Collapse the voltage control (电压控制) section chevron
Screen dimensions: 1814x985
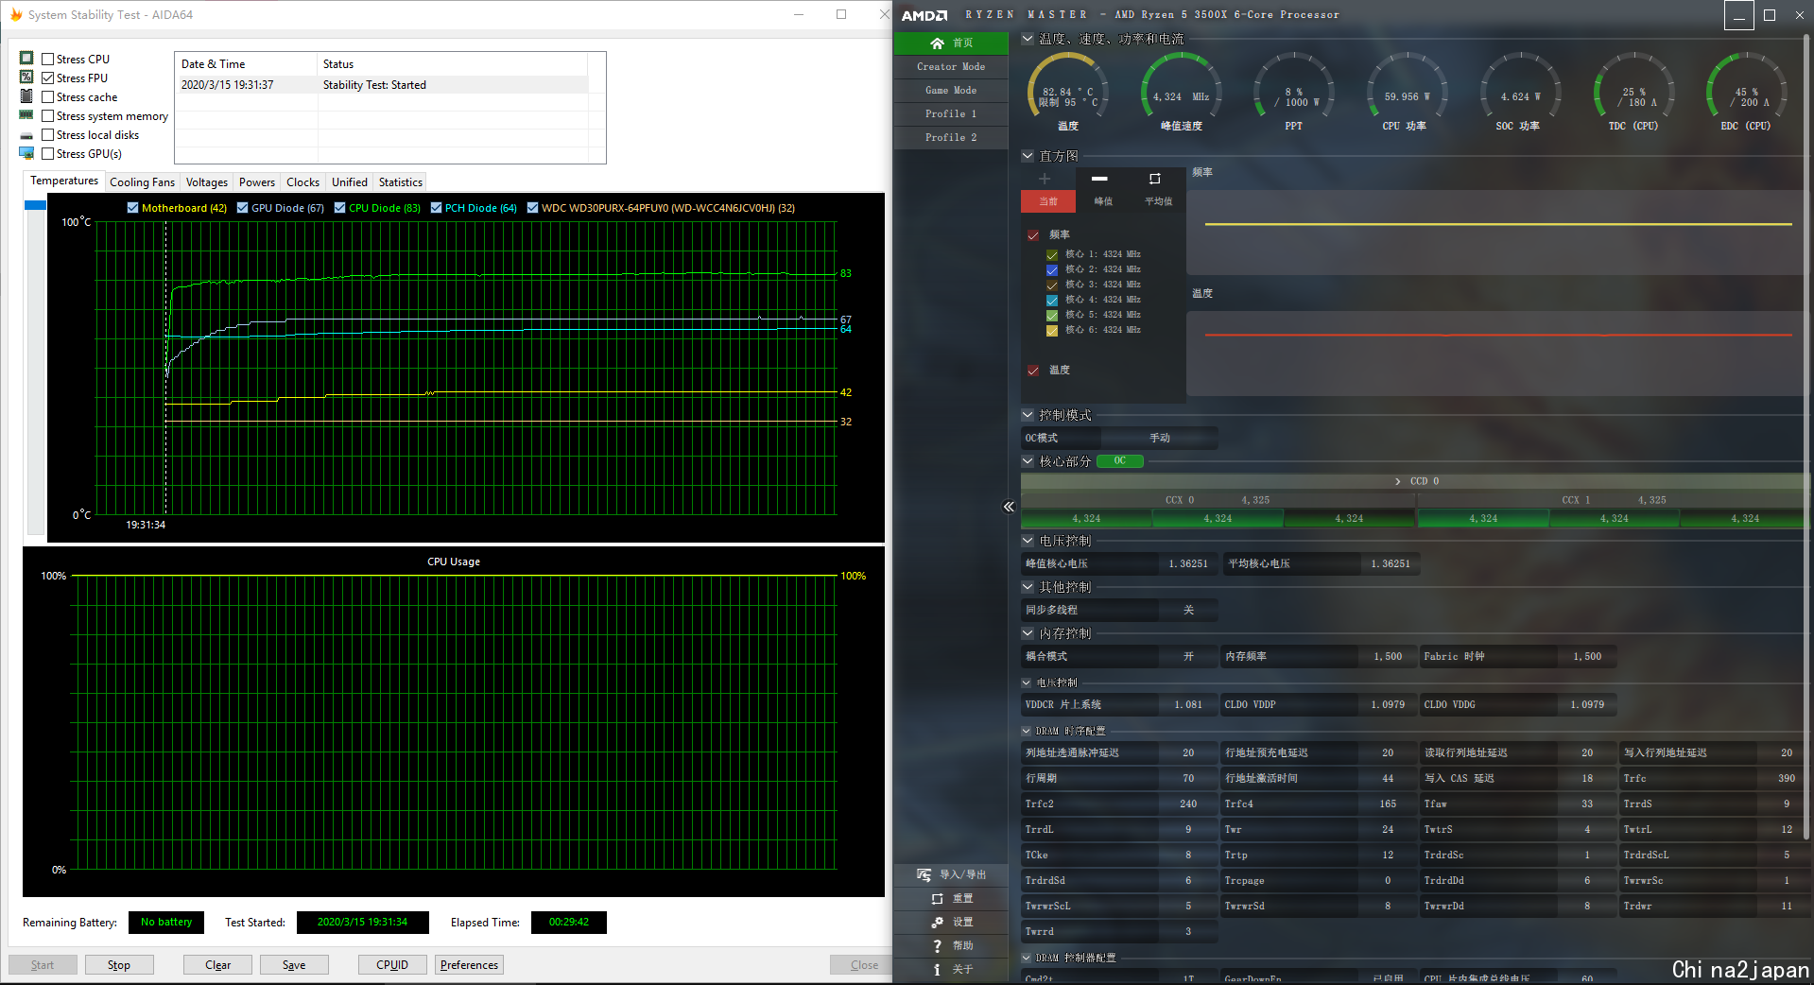pyautogui.click(x=1028, y=541)
